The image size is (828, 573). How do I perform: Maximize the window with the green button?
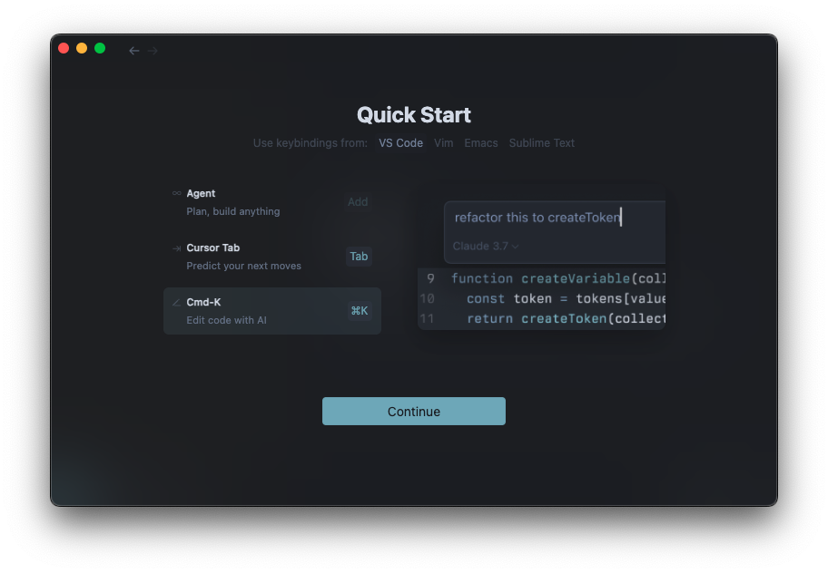tap(100, 48)
